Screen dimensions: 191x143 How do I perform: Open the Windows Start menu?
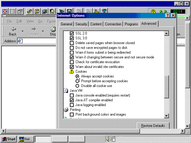click(x=9, y=139)
